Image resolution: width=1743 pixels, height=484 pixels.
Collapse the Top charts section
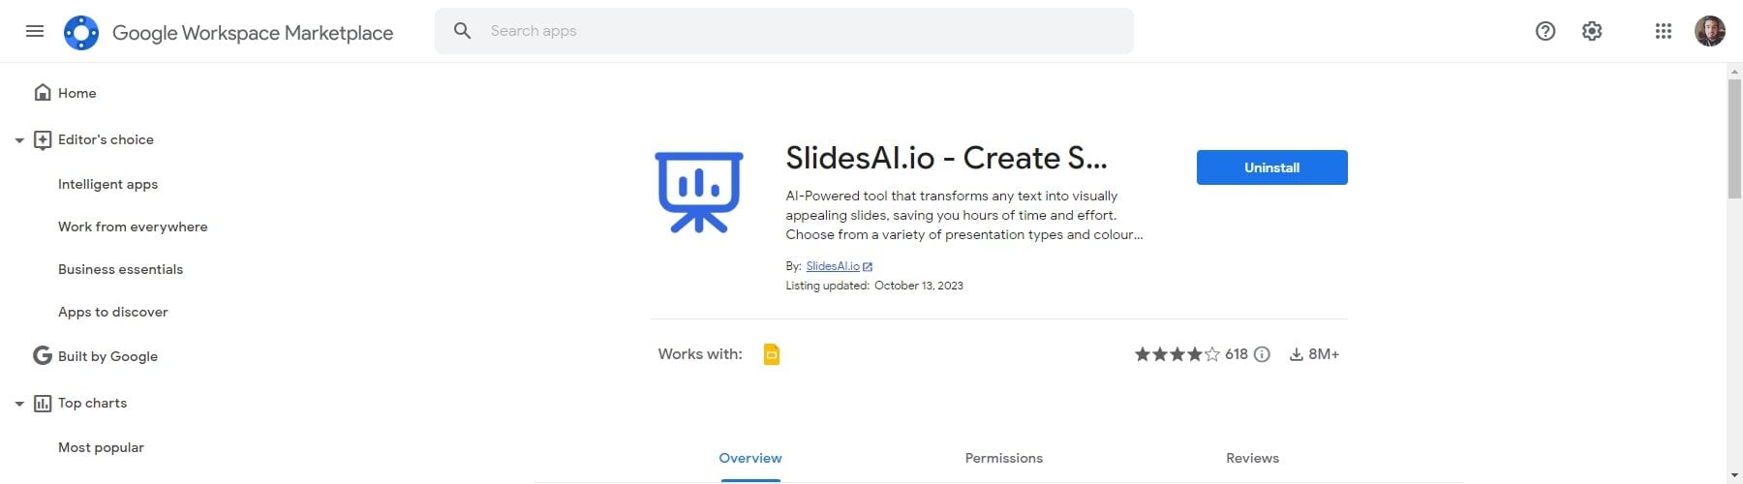tap(19, 404)
